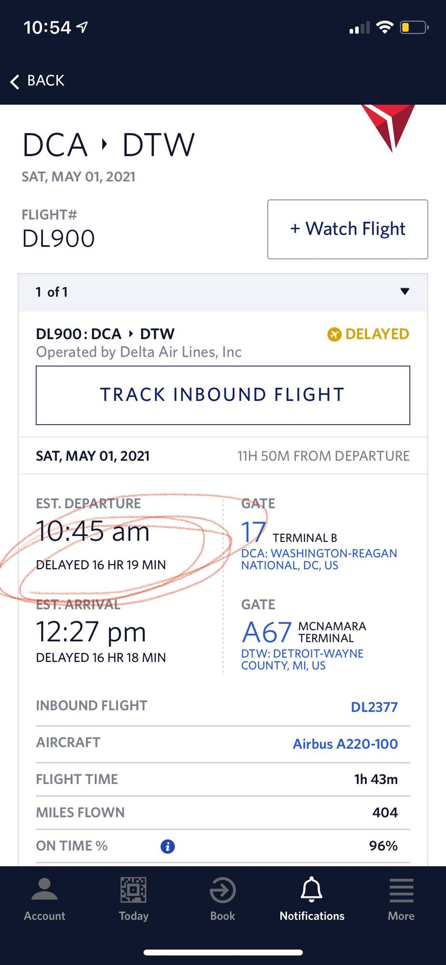Viewport: 446px width, 965px height.
Task: Tap the back chevron arrow icon
Action: point(15,82)
